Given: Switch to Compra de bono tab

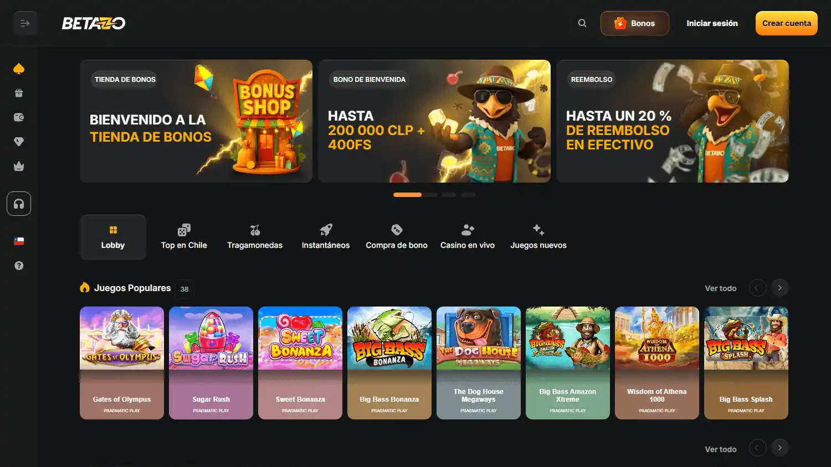Looking at the screenshot, I should (397, 237).
